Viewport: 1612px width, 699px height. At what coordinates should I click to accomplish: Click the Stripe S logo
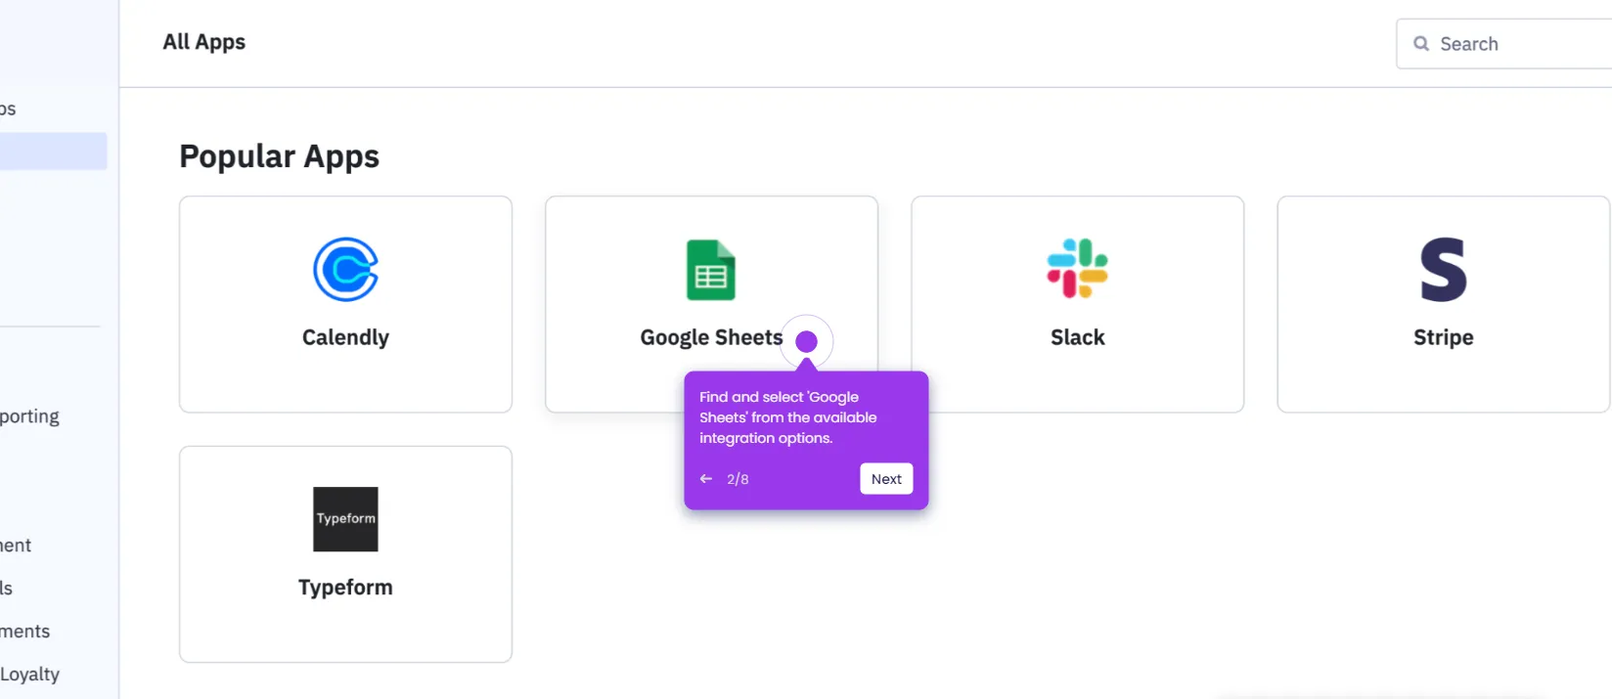[1443, 270]
